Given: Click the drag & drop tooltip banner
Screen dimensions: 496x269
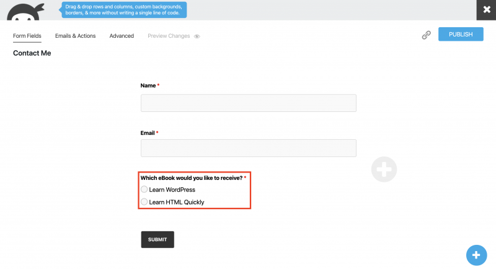Looking at the screenshot, I should point(123,10).
